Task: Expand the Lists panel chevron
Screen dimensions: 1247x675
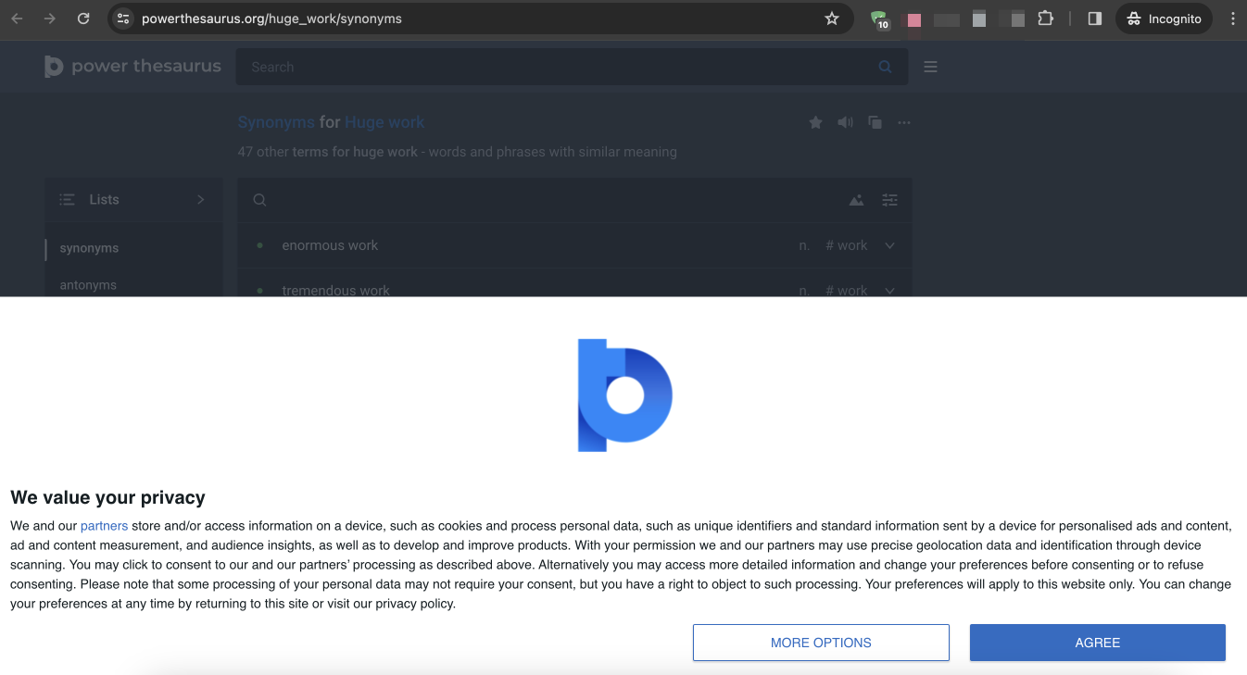Action: [201, 200]
